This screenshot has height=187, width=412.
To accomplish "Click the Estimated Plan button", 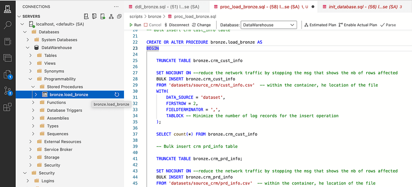I will pyautogui.click(x=320, y=25).
